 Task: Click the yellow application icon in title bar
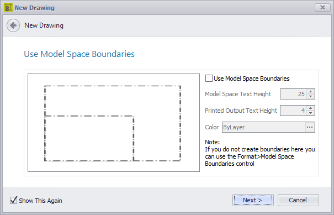click(x=8, y=8)
